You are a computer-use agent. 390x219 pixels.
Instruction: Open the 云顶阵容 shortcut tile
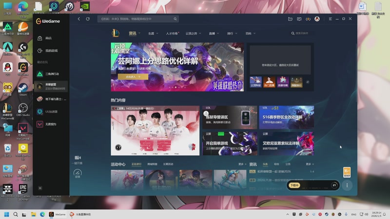pyautogui.click(x=255, y=82)
